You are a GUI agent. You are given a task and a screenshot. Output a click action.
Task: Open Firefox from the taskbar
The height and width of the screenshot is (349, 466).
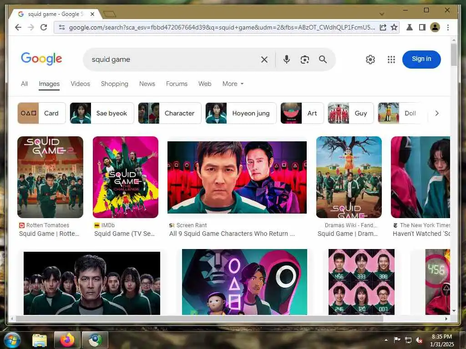pyautogui.click(x=67, y=340)
